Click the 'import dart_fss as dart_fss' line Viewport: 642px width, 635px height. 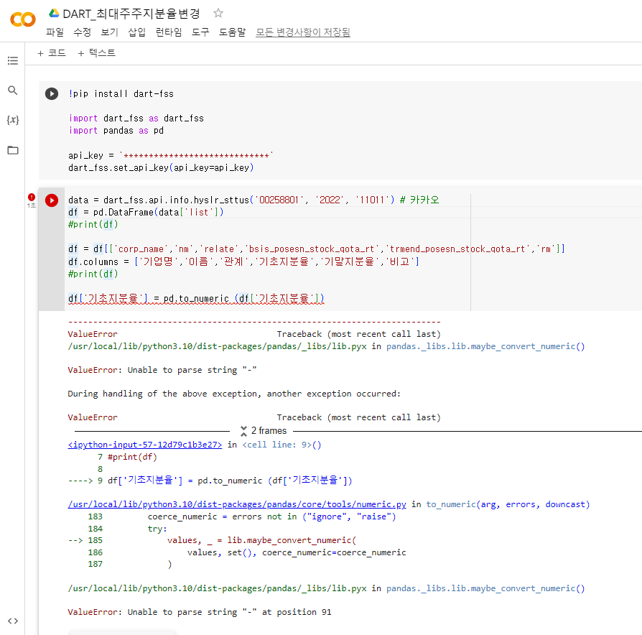136,119
